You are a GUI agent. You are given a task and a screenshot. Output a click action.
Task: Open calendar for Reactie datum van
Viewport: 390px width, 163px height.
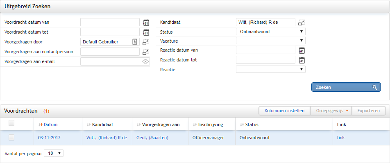click(x=302, y=50)
